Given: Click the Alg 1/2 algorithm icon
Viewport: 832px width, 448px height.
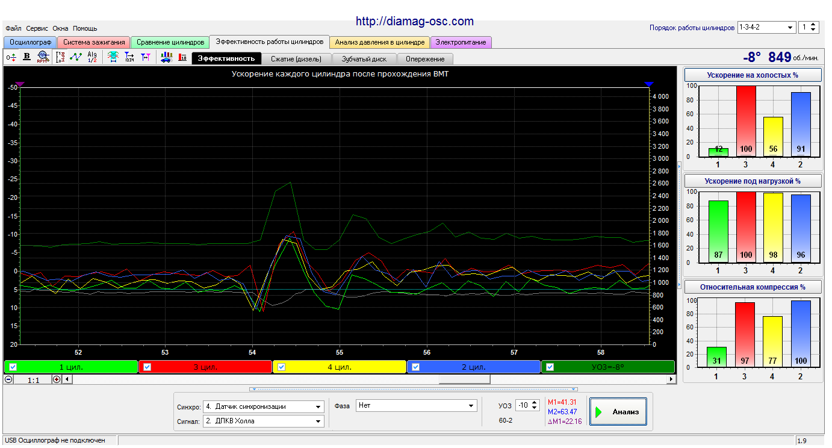Looking at the screenshot, I should tap(92, 57).
